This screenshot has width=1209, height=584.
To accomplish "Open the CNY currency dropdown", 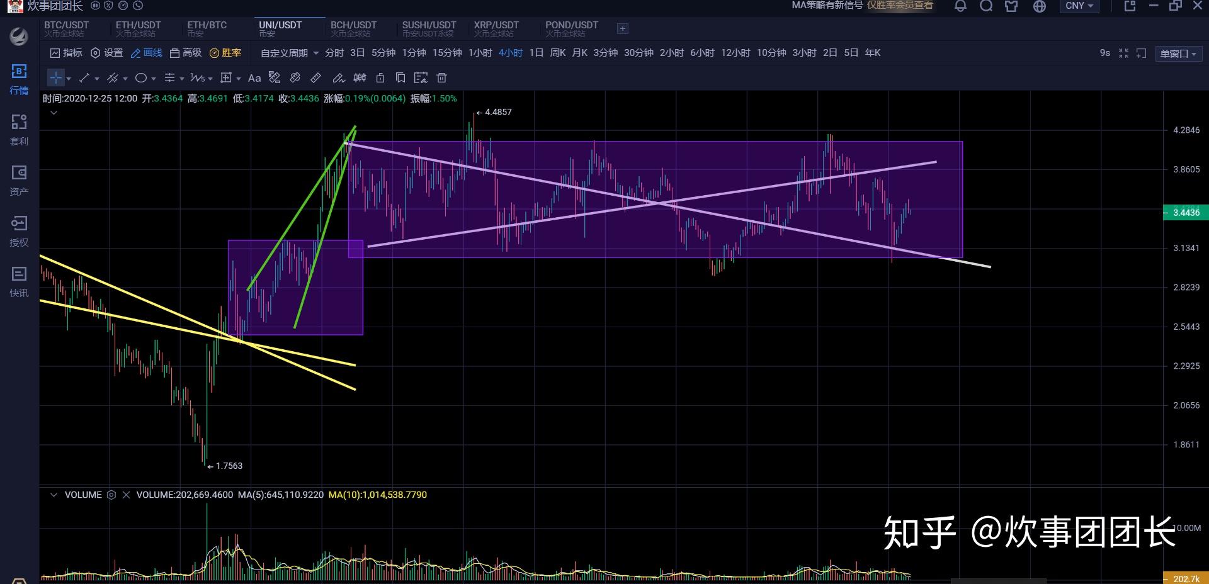I will (1079, 6).
